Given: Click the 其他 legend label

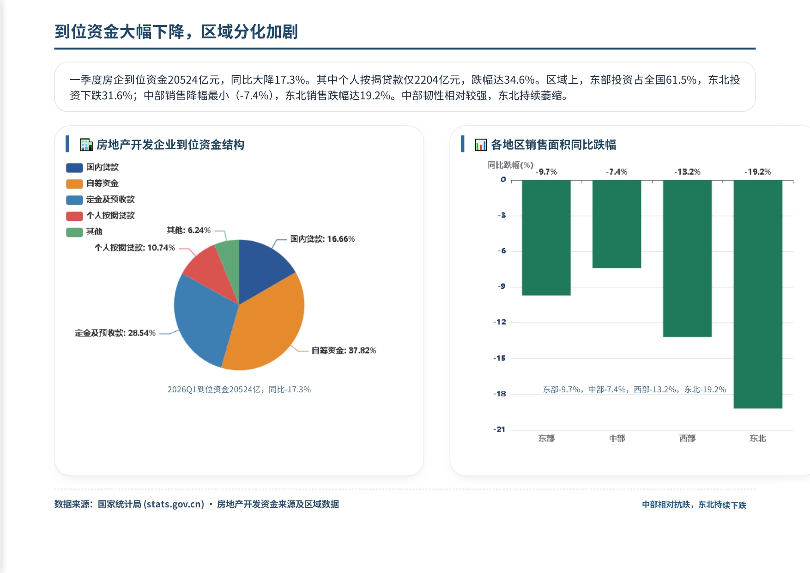Looking at the screenshot, I should click(94, 232).
